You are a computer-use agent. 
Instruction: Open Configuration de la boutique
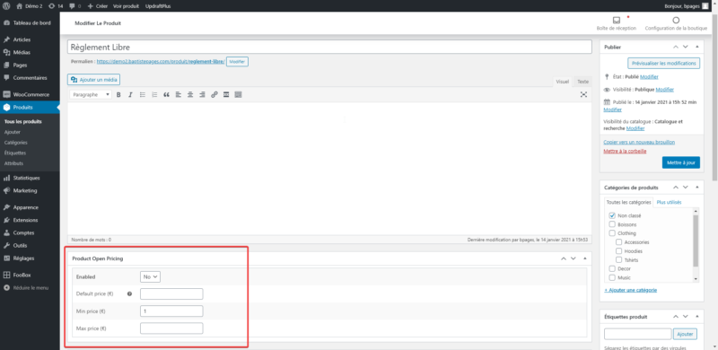point(676,24)
